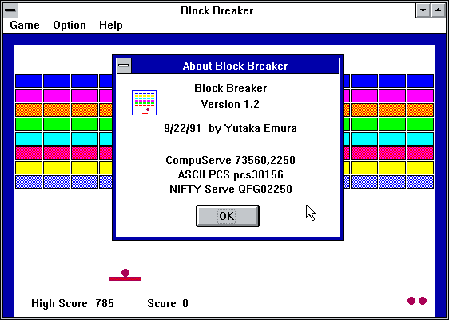Click the red paddle in the game
This screenshot has height=320, width=449.
tap(125, 278)
